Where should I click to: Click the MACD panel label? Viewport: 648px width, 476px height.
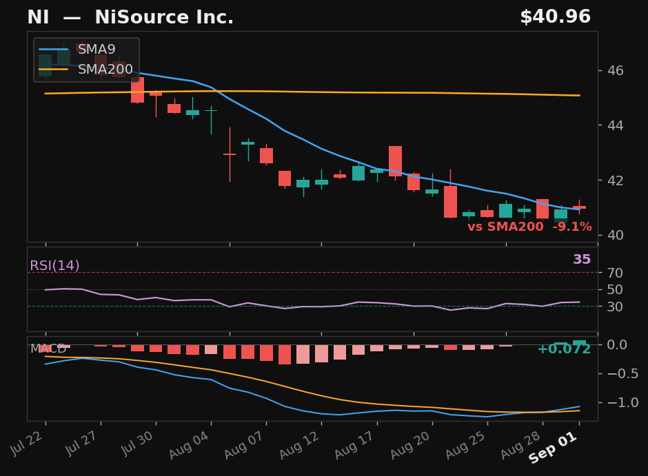[x=48, y=349]
